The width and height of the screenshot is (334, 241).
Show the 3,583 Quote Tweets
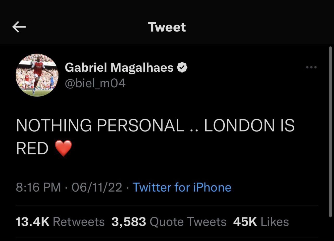click(x=169, y=222)
